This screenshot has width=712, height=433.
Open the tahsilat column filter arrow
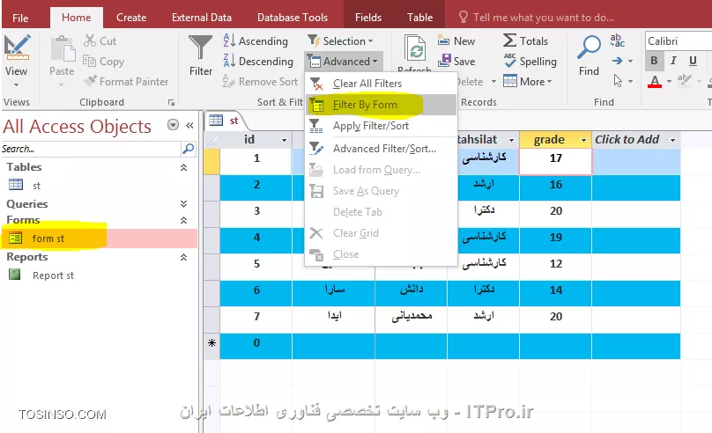511,140
